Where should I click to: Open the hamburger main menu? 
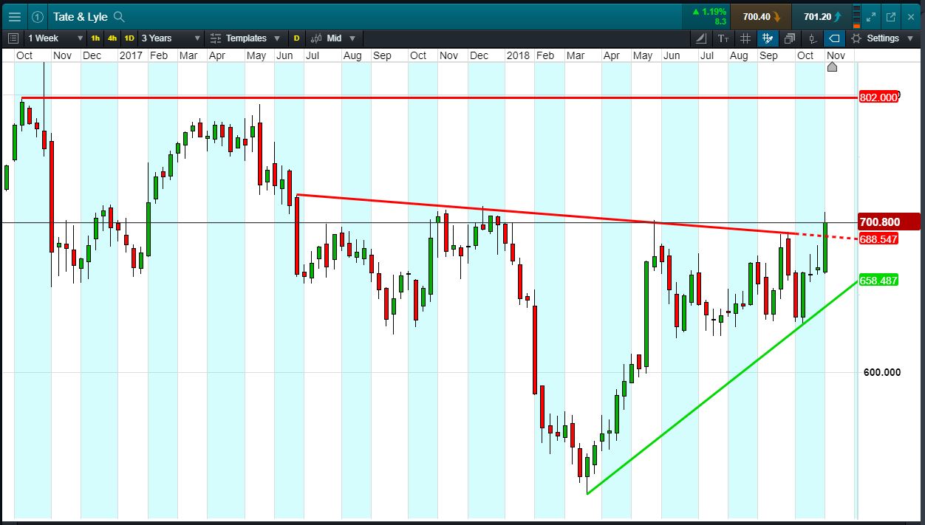coord(14,16)
